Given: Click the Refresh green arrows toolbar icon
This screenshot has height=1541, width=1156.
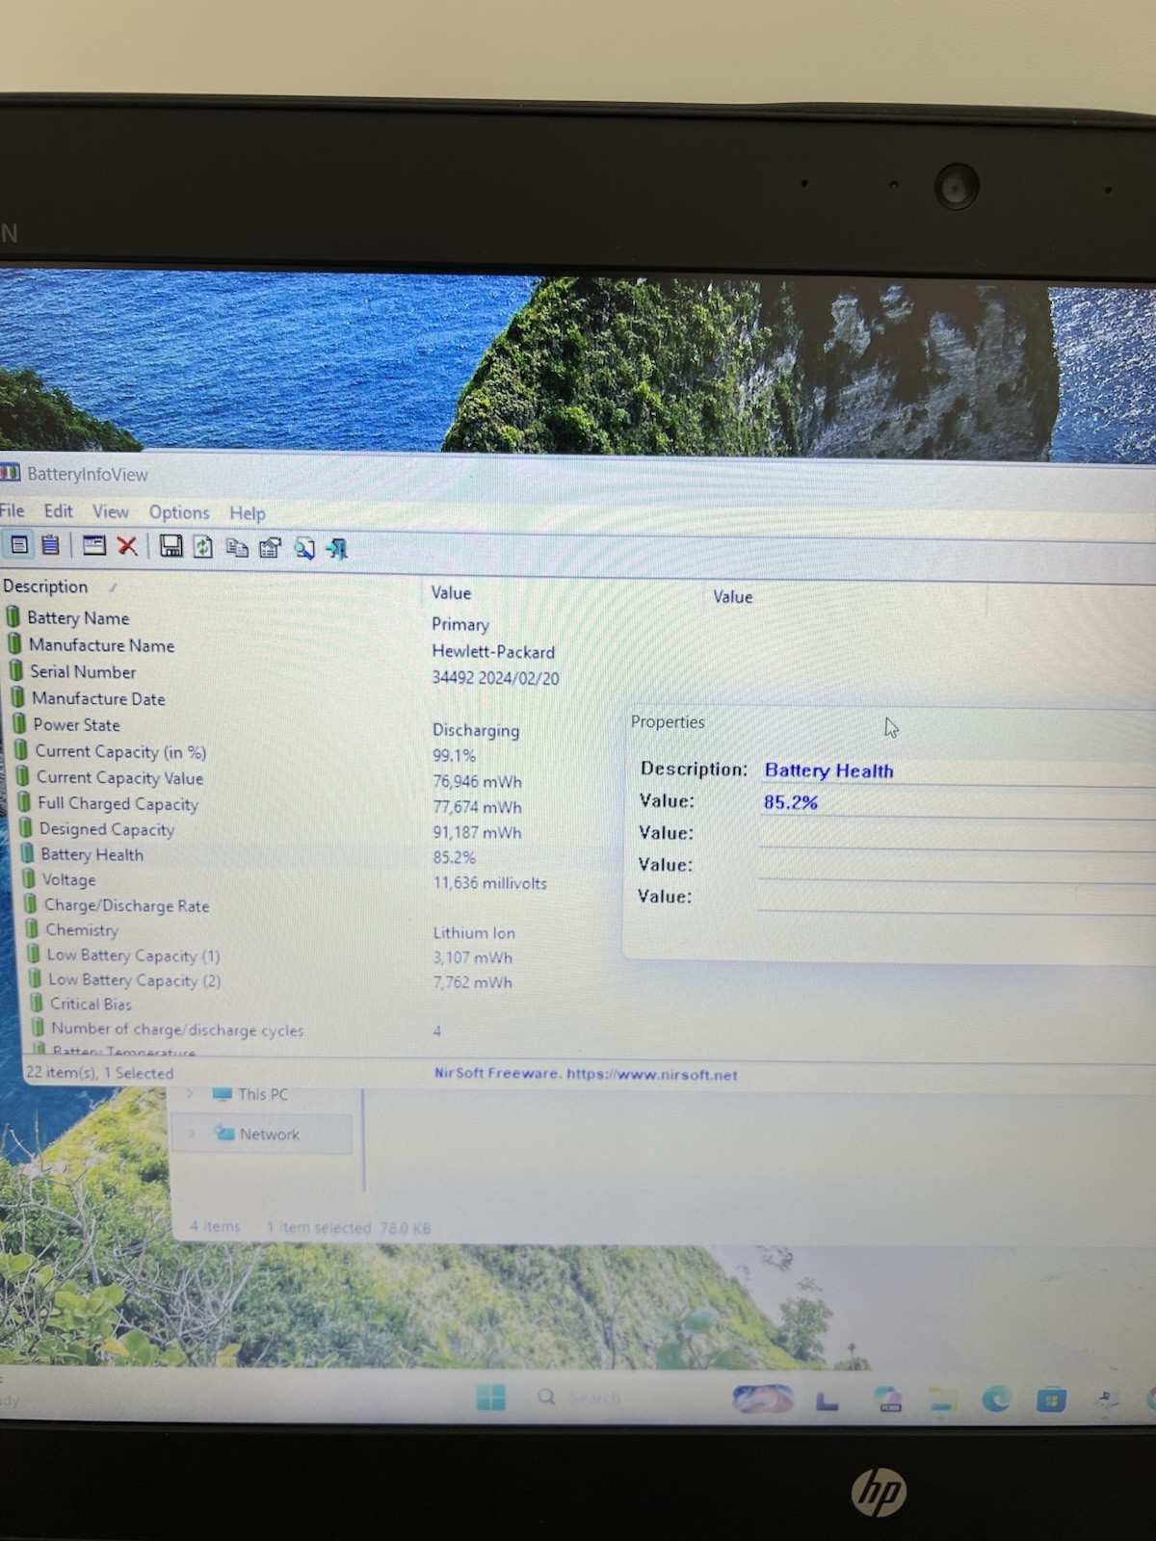Looking at the screenshot, I should coord(203,547).
